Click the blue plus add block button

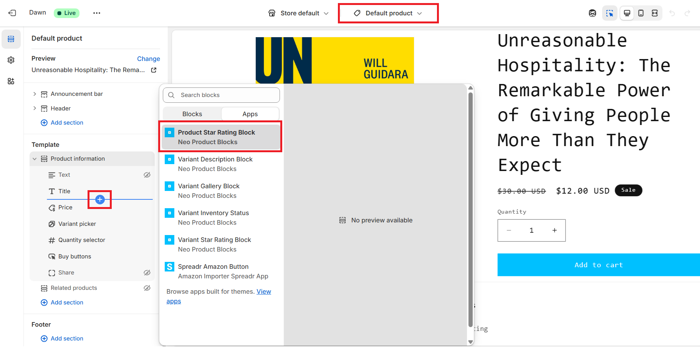pyautogui.click(x=100, y=199)
